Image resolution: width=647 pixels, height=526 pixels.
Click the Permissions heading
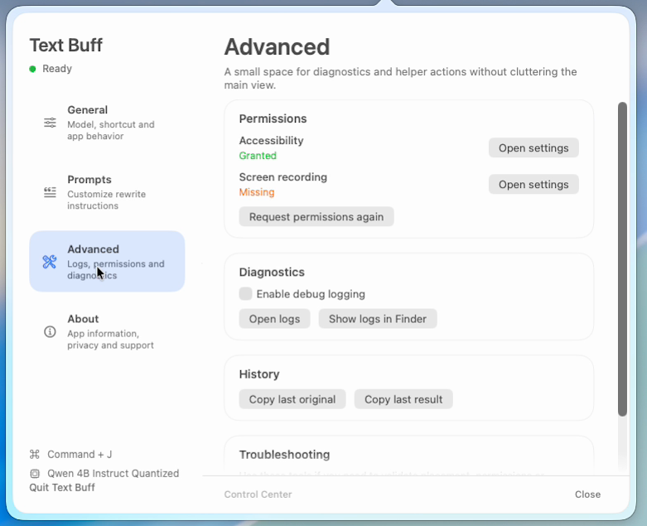pyautogui.click(x=273, y=118)
